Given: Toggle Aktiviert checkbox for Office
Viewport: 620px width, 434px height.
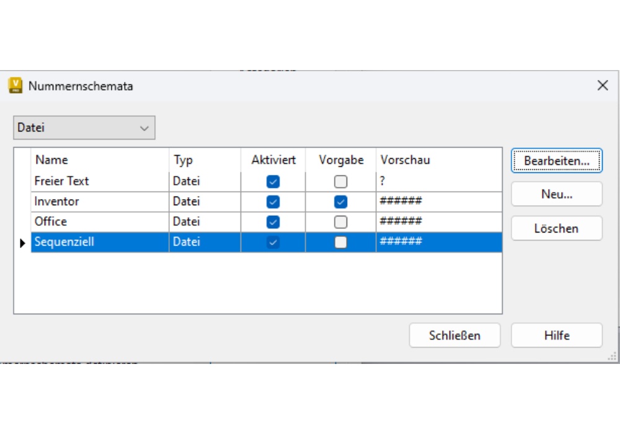Looking at the screenshot, I should 273,222.
